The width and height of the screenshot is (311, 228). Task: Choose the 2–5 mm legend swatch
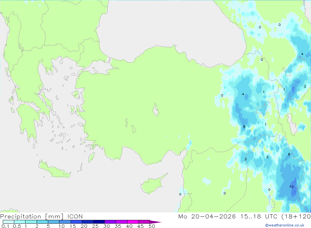pyautogui.click(x=42, y=222)
